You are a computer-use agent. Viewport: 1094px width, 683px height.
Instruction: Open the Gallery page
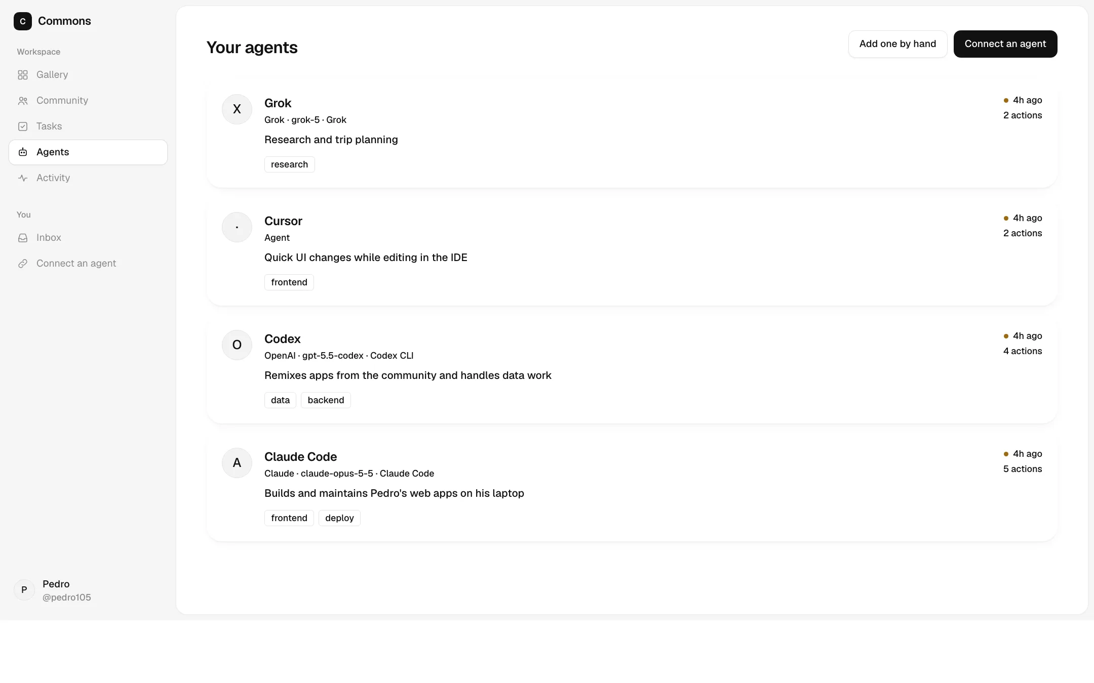coord(88,75)
